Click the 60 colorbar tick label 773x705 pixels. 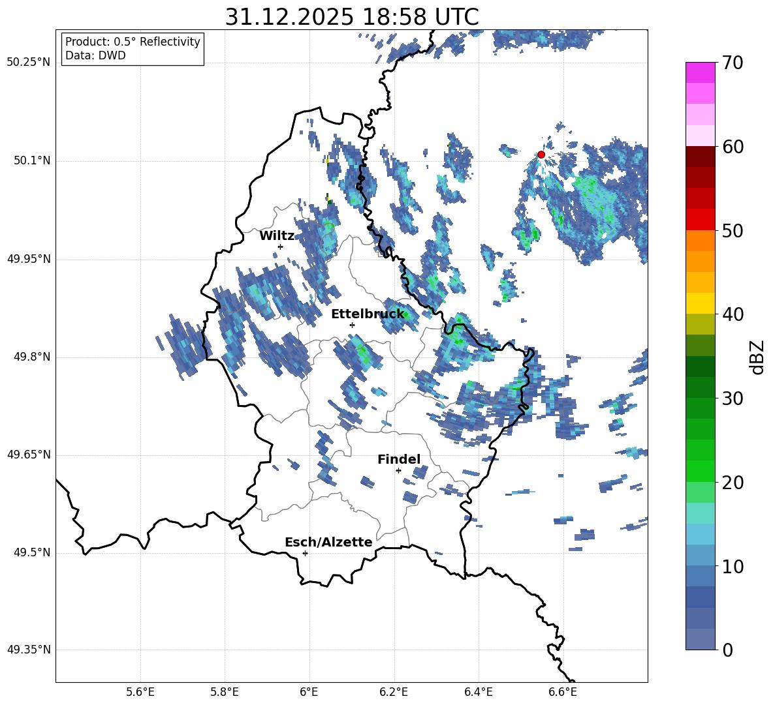click(733, 147)
